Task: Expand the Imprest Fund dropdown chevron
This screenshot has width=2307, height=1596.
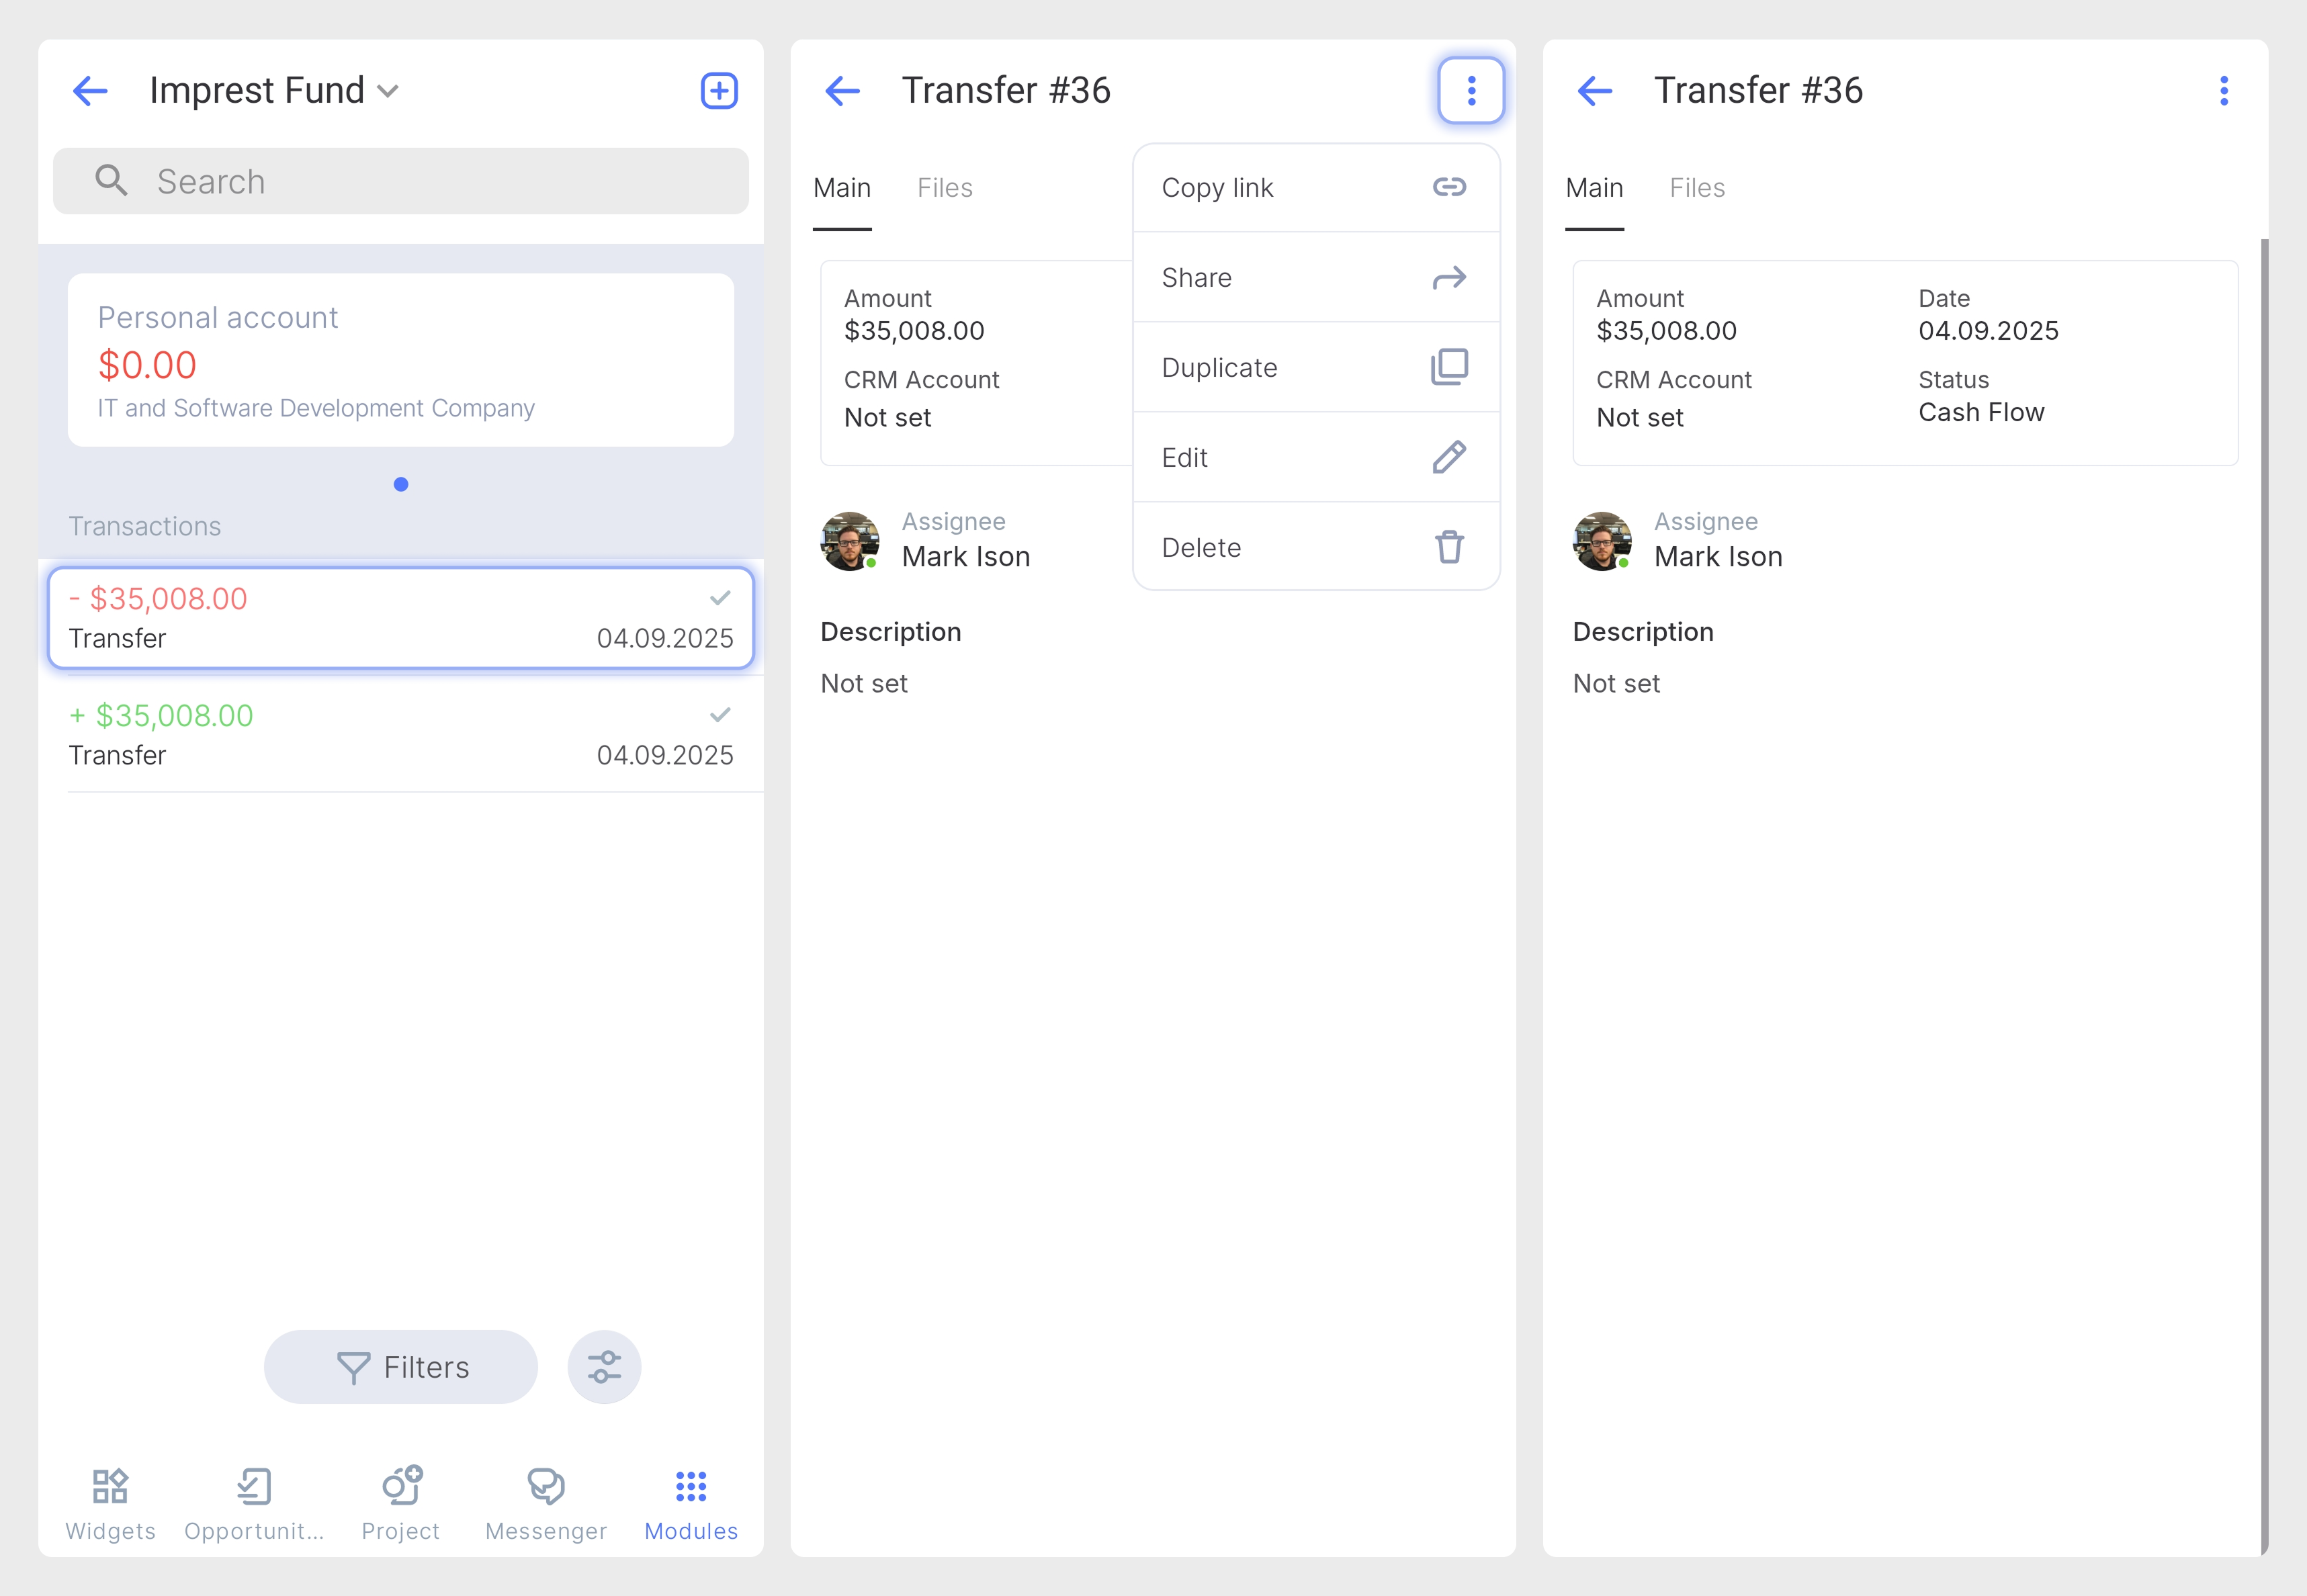Action: 388,92
